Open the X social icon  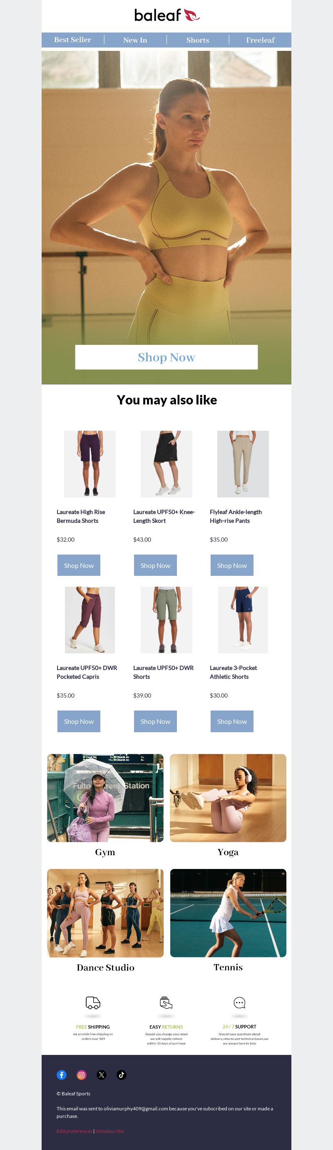click(102, 1075)
